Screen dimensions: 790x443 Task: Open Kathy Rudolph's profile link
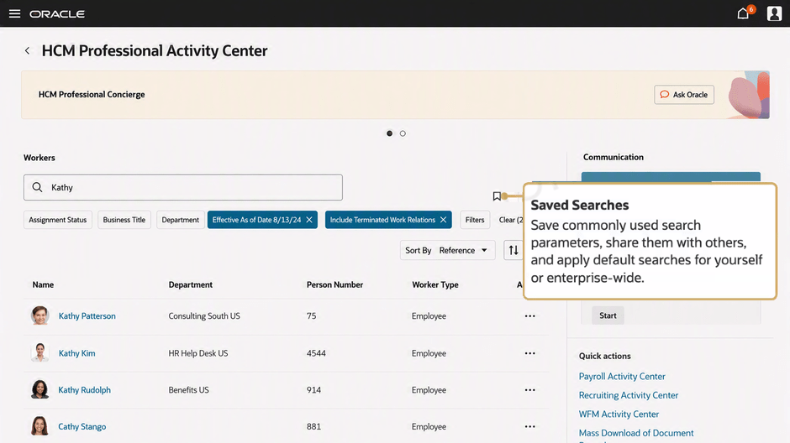[x=84, y=389]
